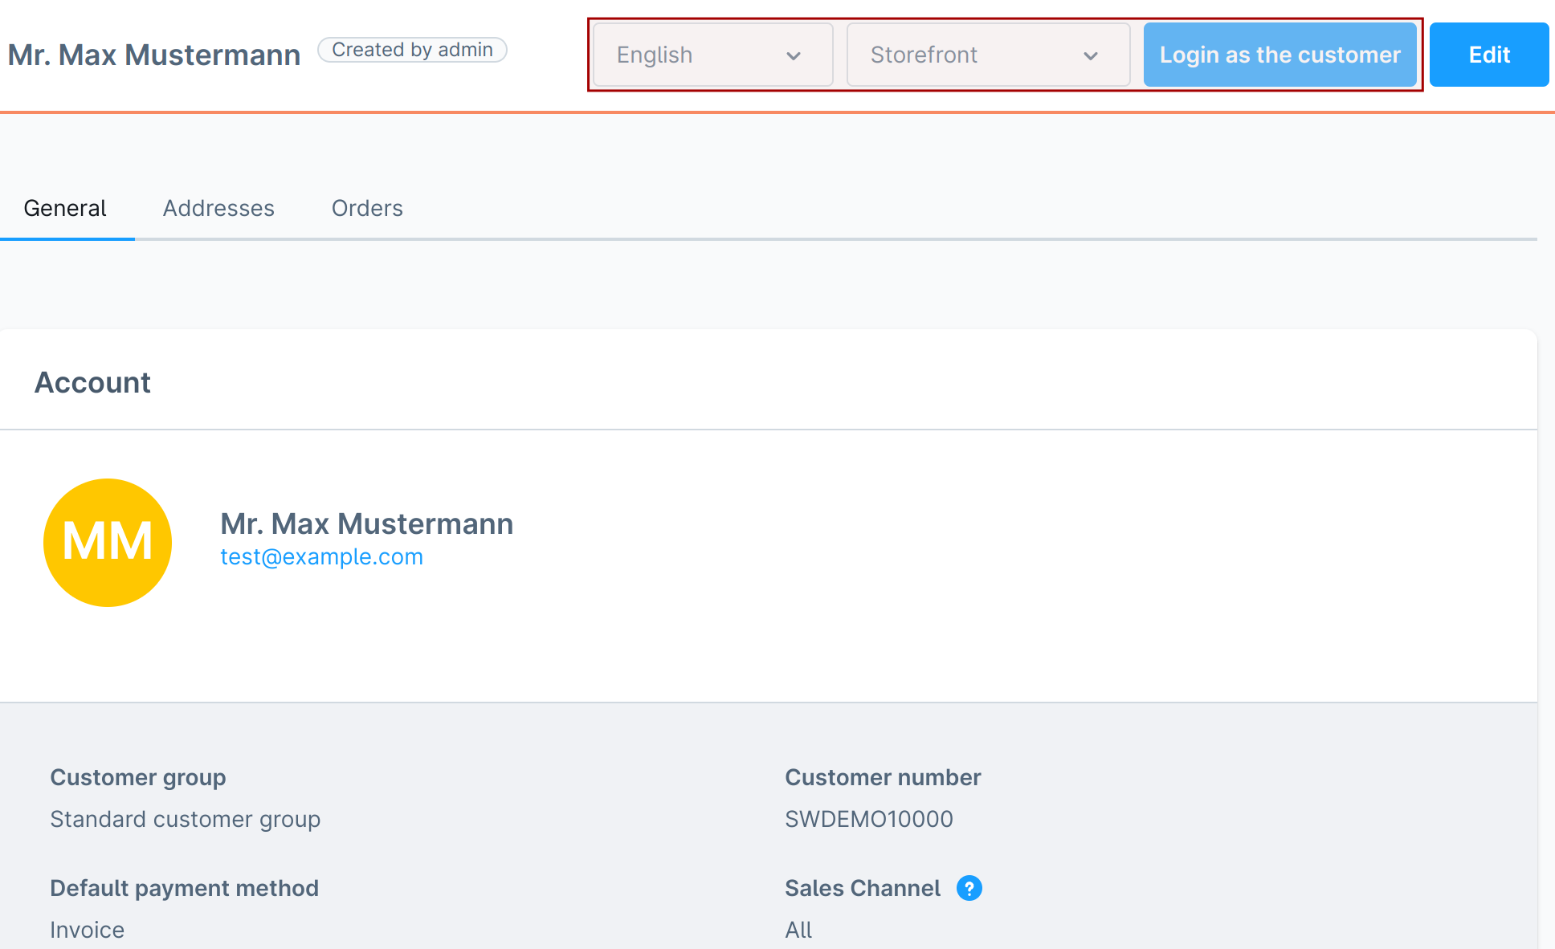Image resolution: width=1555 pixels, height=949 pixels.
Task: Click the Storefront dropdown arrow
Action: [1092, 55]
